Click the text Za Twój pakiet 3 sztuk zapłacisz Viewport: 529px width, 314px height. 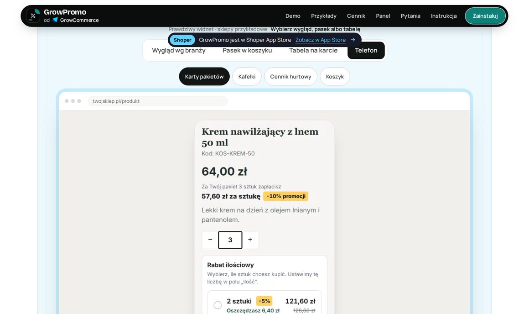pyautogui.click(x=241, y=186)
